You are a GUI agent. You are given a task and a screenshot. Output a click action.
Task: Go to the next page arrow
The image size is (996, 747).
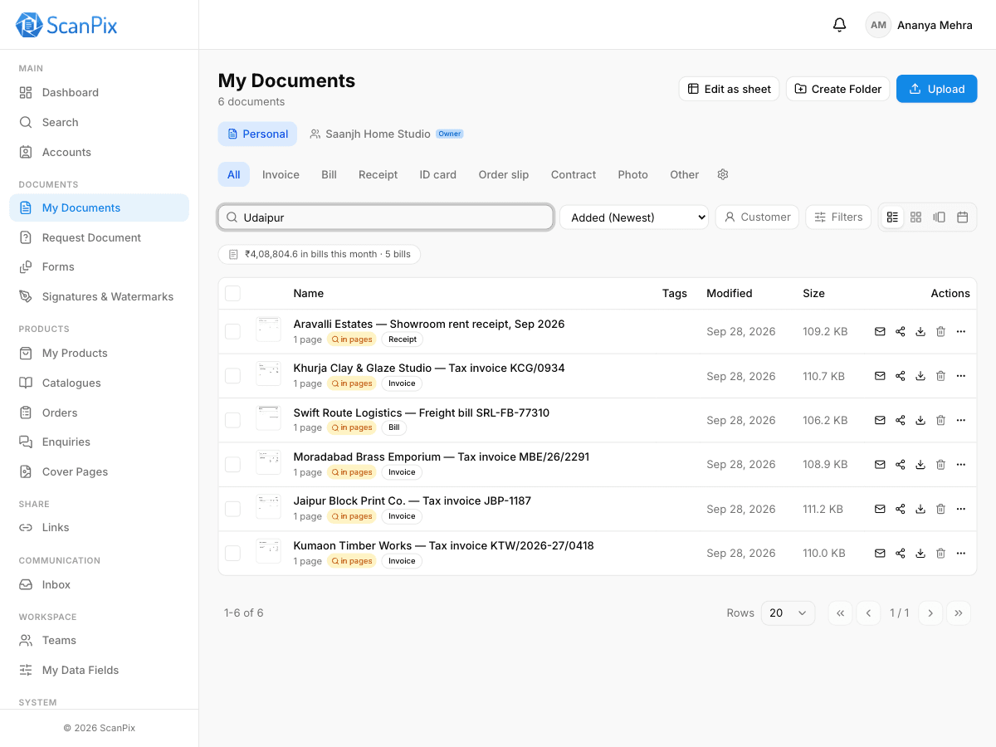pos(930,613)
